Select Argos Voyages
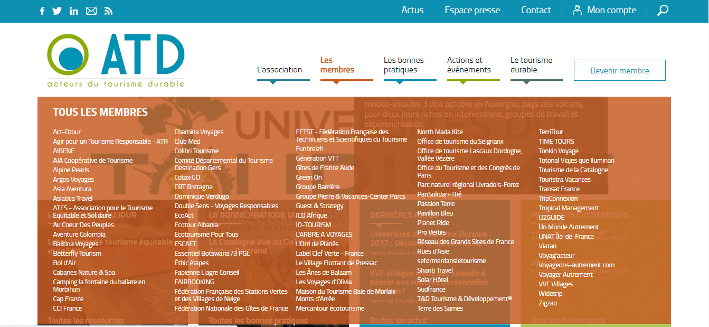This screenshot has width=709, height=327. (x=73, y=180)
